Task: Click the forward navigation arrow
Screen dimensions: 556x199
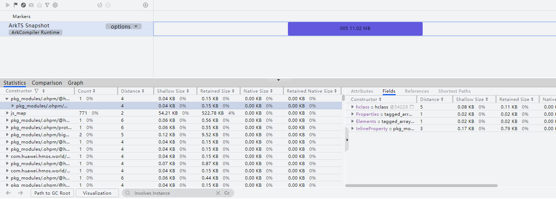Action: pyautogui.click(x=20, y=193)
